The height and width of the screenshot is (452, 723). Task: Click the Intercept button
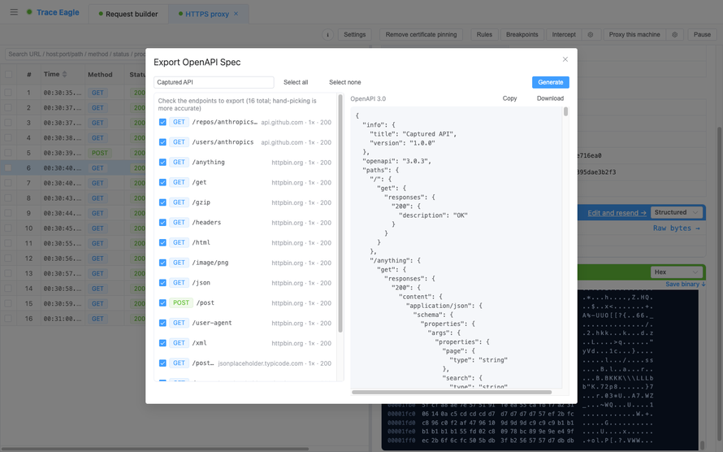(564, 35)
